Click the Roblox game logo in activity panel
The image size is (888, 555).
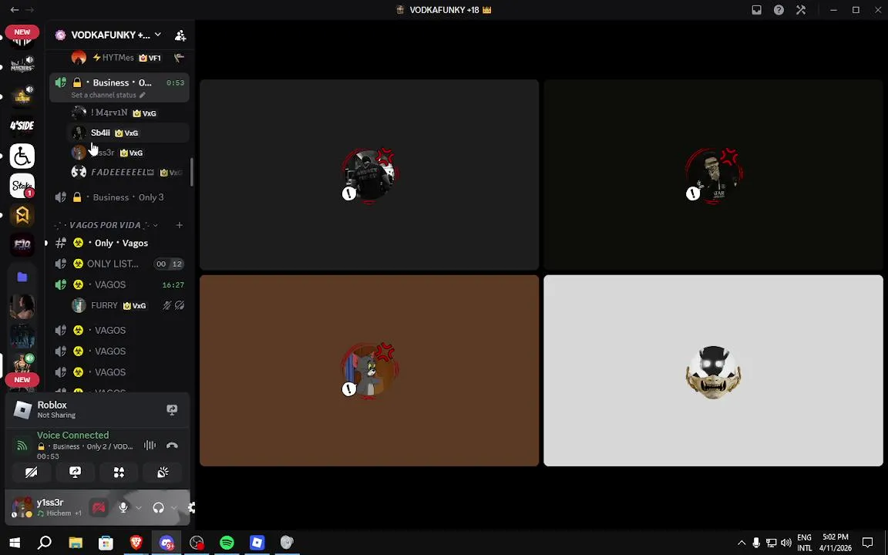tap(22, 410)
